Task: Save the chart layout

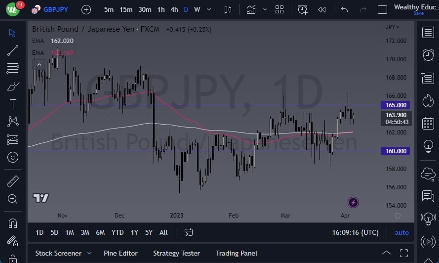Action: click(419, 13)
